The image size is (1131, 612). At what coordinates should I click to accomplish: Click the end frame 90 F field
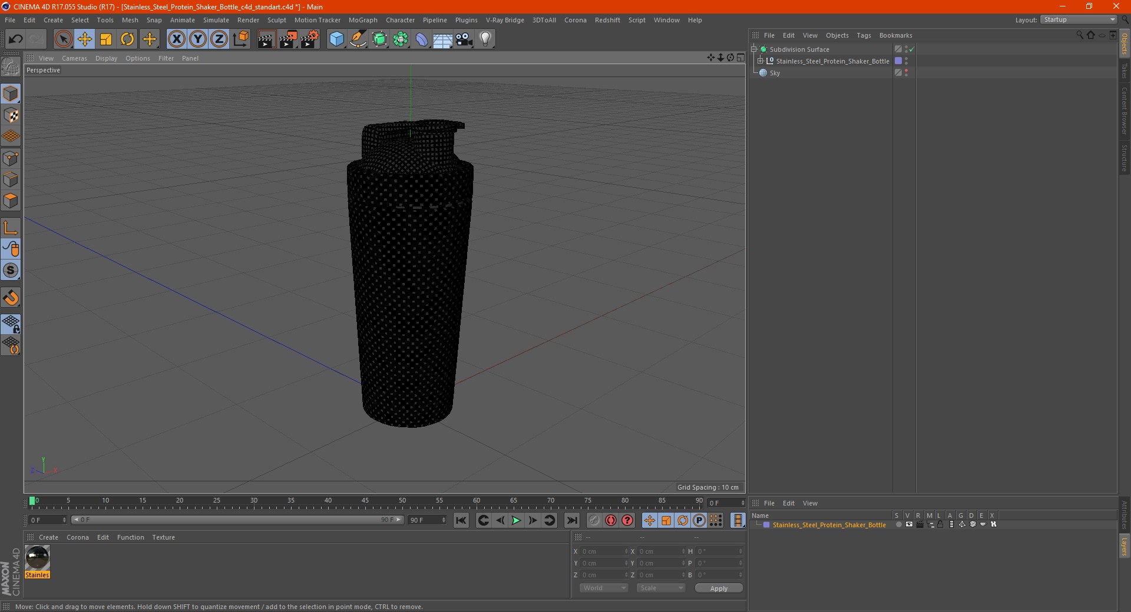click(427, 520)
